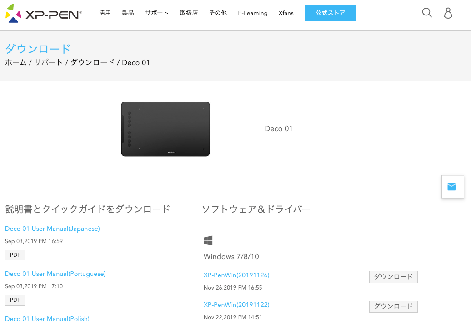
Task: Open the 製品 menu
Action: (128, 13)
